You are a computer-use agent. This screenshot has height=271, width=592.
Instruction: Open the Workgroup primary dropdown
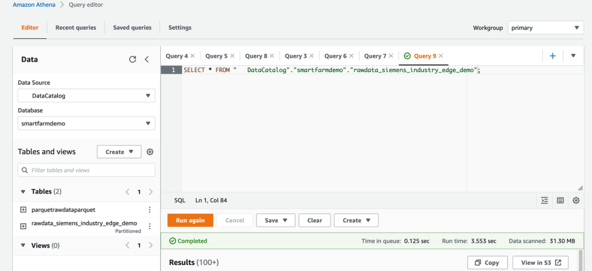click(545, 27)
